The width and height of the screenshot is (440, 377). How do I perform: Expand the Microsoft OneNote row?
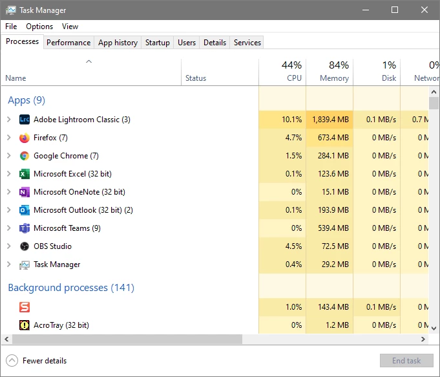click(x=8, y=192)
